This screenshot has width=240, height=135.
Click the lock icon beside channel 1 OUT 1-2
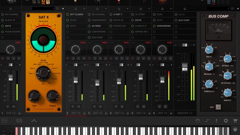point(19,113)
